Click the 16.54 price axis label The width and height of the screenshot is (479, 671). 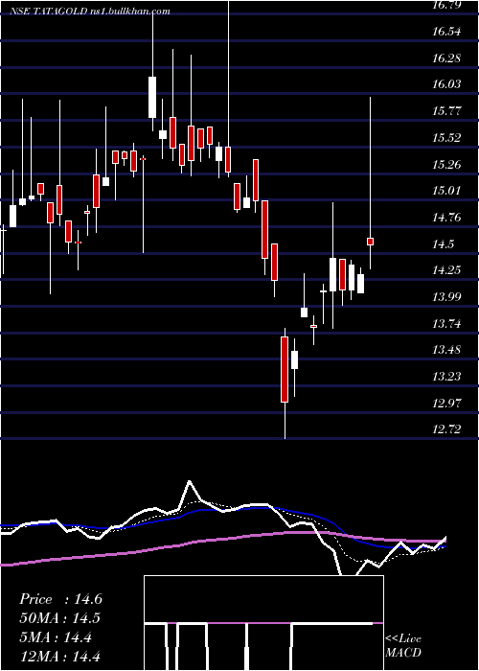[x=446, y=32]
